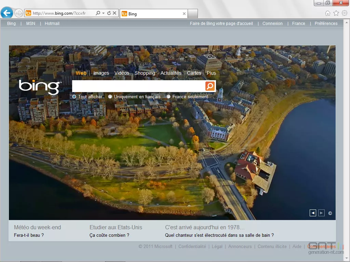The image size is (350, 262).
Task: Open the address bar dropdown arrow
Action: (103, 13)
